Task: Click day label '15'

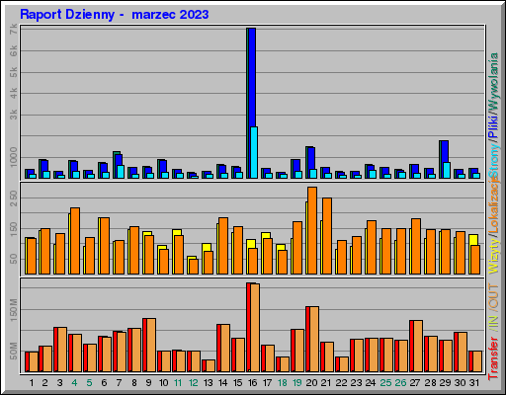Action: tap(237, 383)
